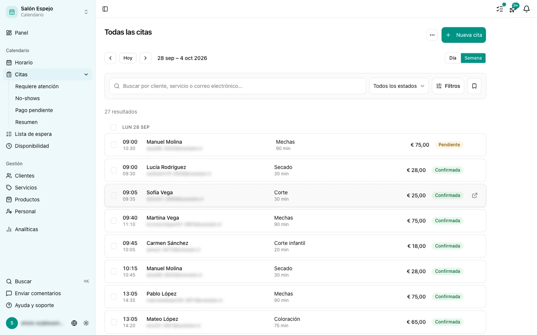Viewport: 537px width, 335px height.
Task: Open Sofía Vega appointment external link icon
Action: pos(475,195)
